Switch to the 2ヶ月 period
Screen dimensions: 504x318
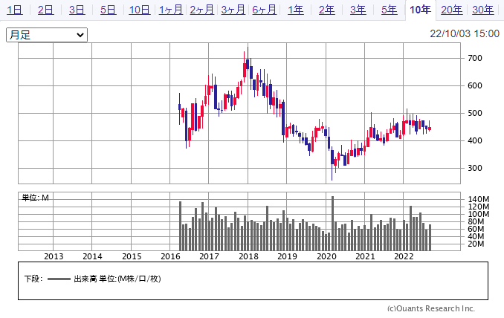pos(202,10)
